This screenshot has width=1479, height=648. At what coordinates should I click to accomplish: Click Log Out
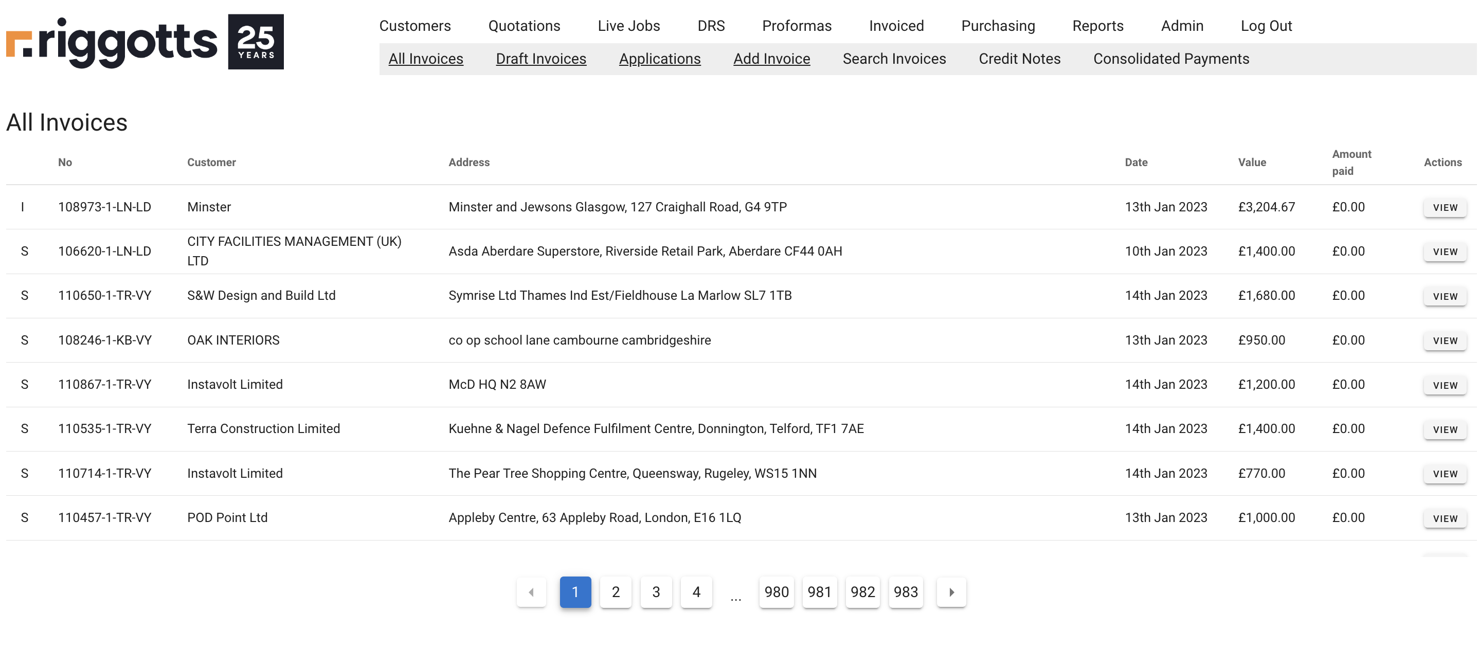point(1266,26)
